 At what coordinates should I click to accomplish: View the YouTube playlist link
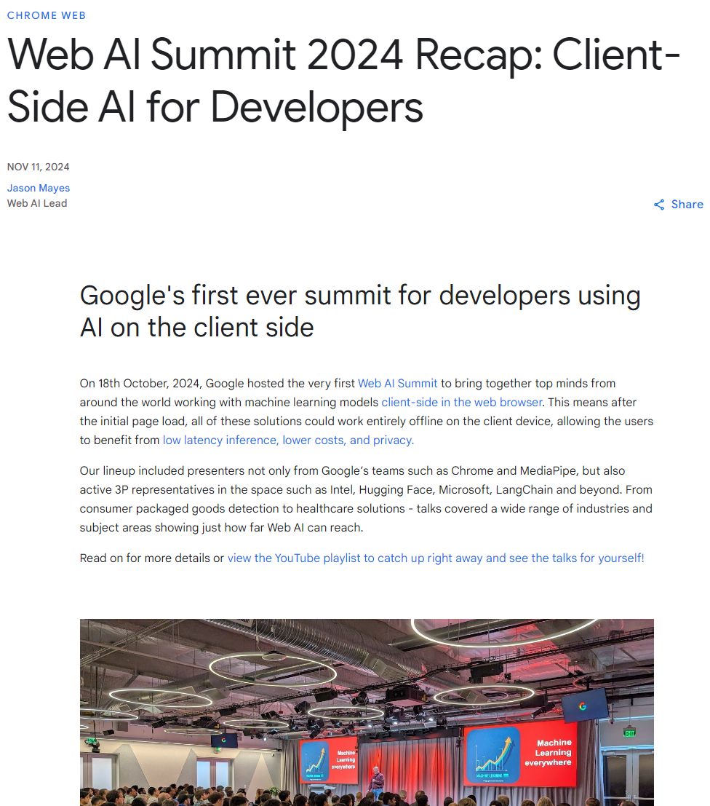(436, 558)
